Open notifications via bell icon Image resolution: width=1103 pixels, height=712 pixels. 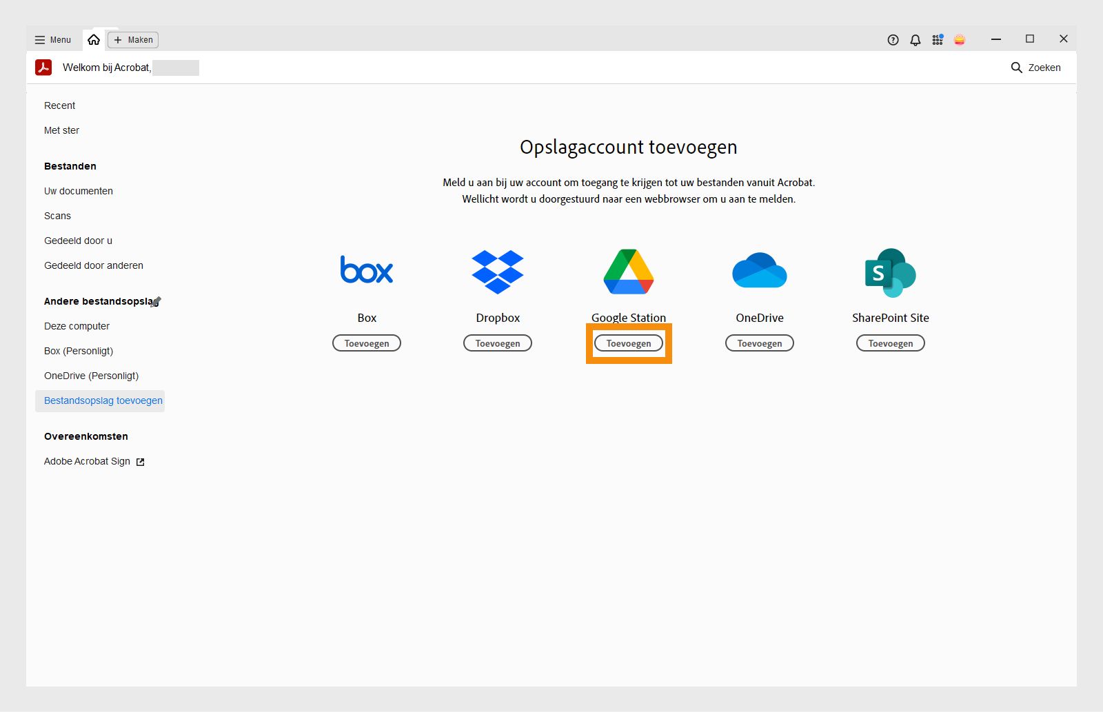point(915,39)
